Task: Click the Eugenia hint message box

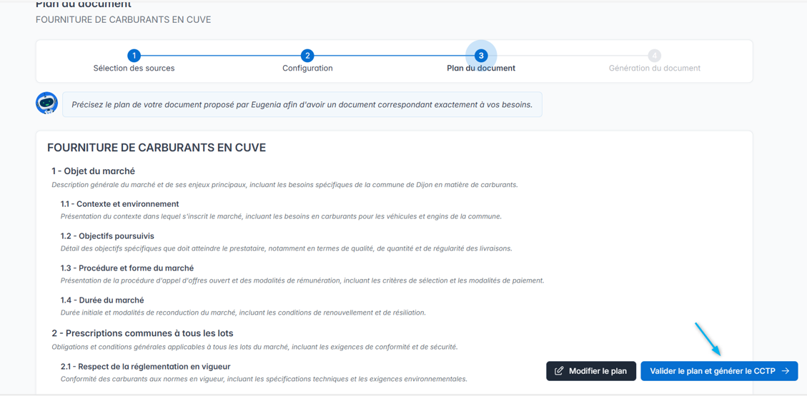Action: 302,105
